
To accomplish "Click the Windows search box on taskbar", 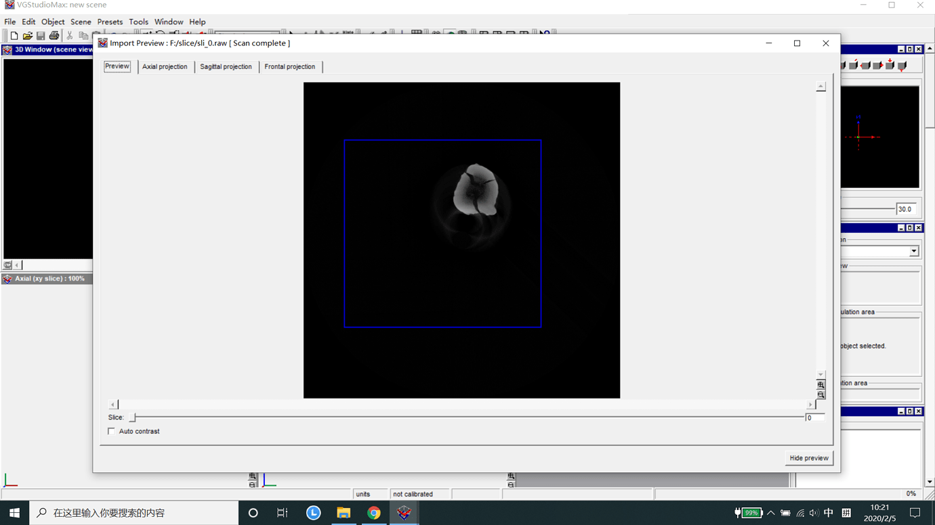I will (136, 513).
